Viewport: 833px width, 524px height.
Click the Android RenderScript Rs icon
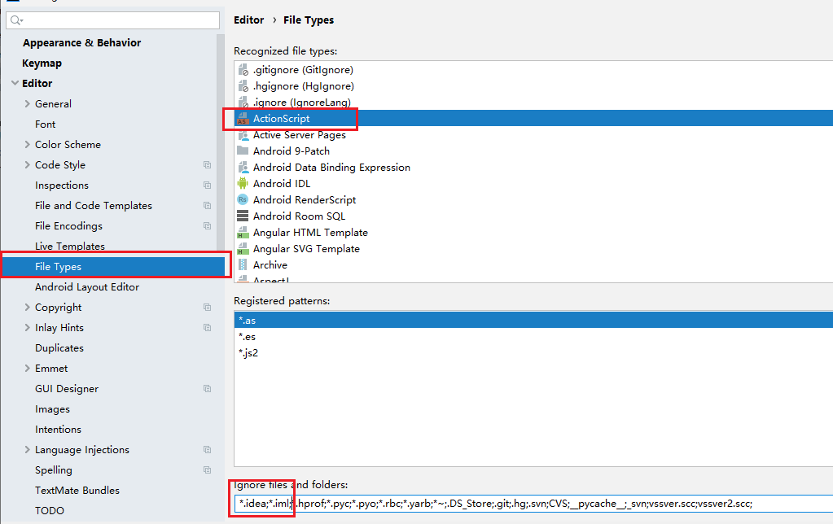coord(243,199)
